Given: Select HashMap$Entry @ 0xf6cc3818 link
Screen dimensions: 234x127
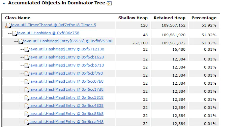Looking at the screenshot, I should click(66, 97).
